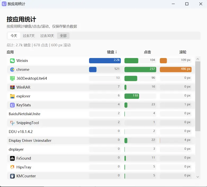Click the HipsTray app icon

pyautogui.click(x=12, y=167)
